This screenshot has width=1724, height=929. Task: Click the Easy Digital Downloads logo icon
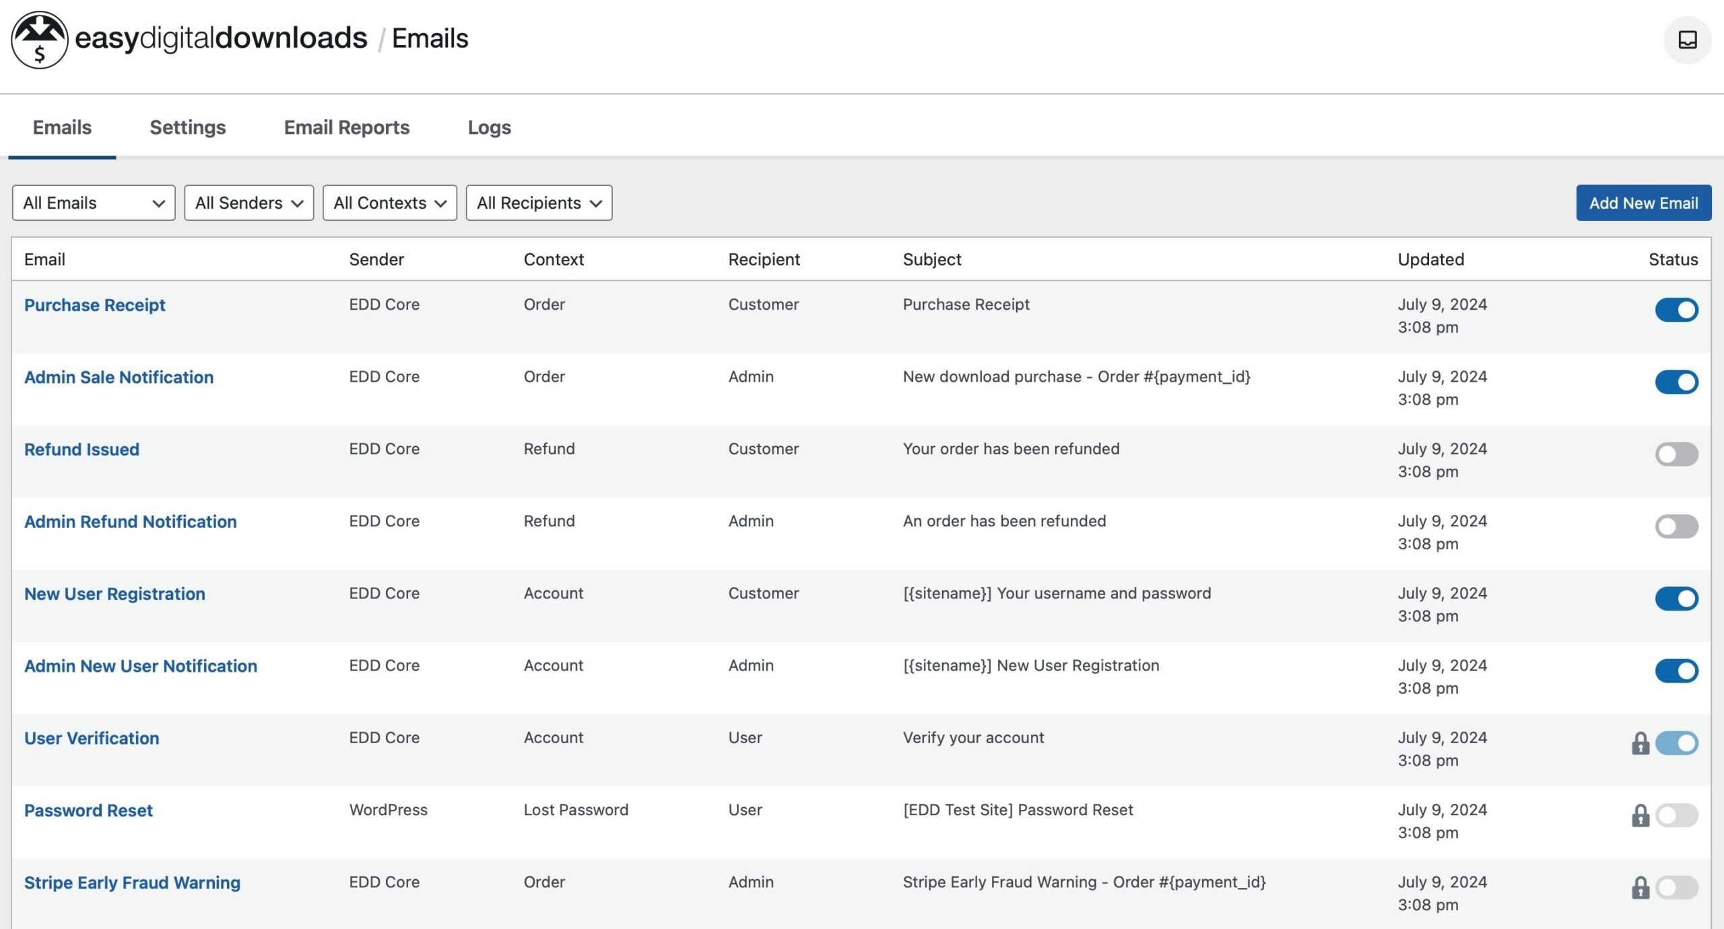39,40
